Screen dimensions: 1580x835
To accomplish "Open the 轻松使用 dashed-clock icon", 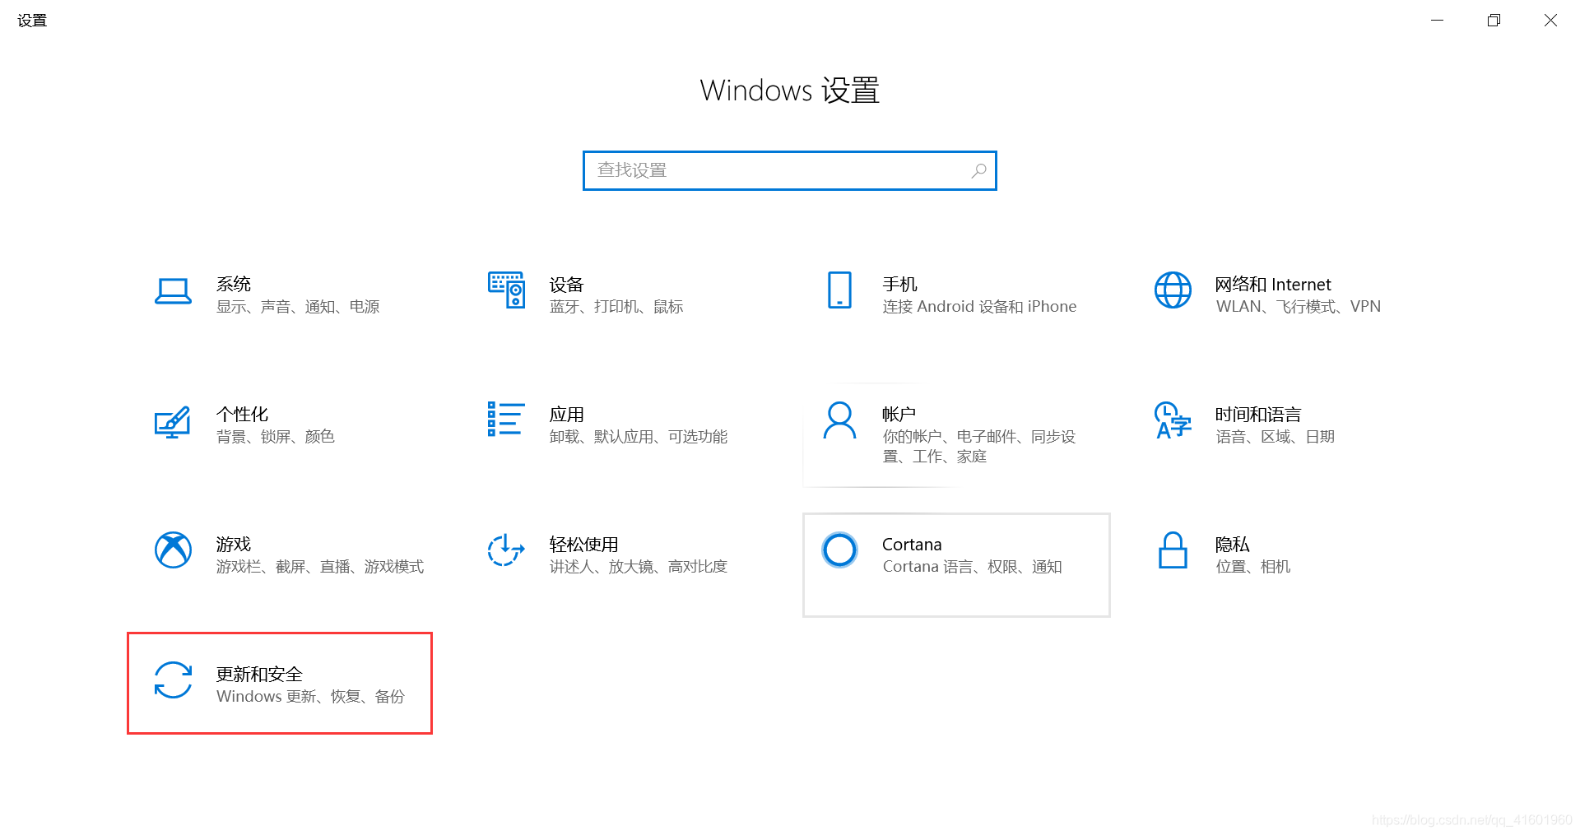I will click(x=506, y=550).
